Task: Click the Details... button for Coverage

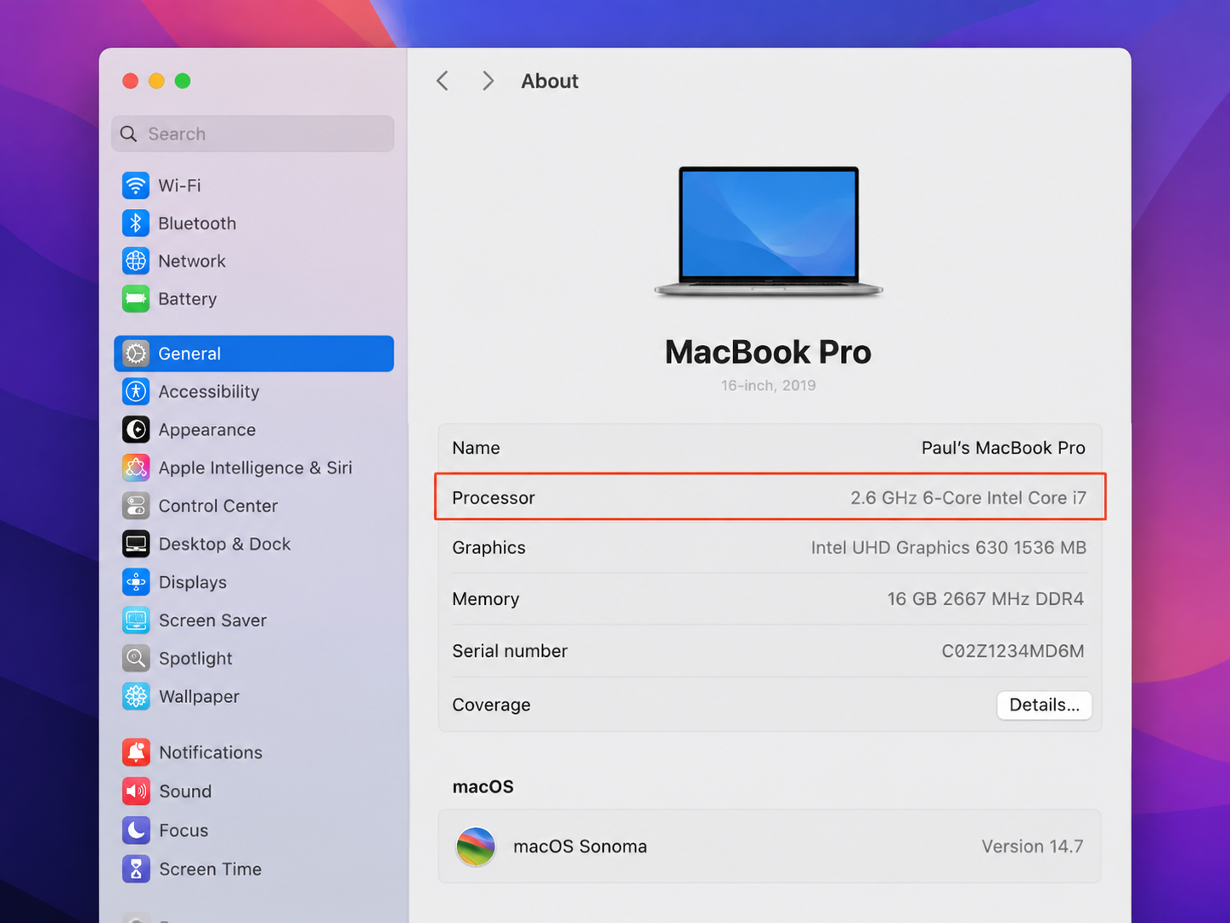Action: click(x=1044, y=705)
